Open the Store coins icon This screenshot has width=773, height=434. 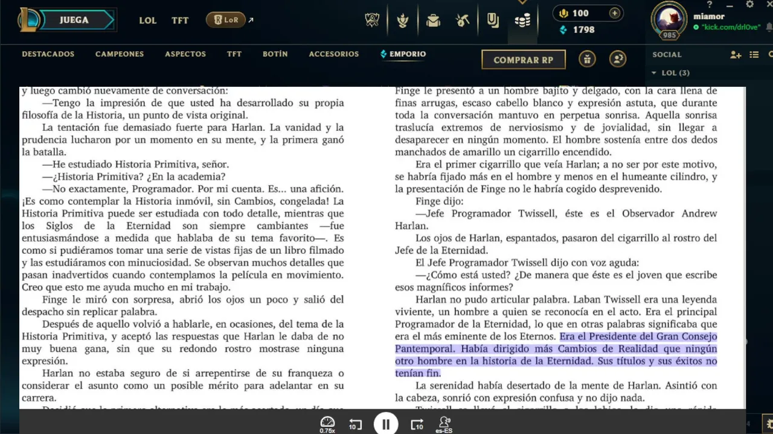pos(522,21)
